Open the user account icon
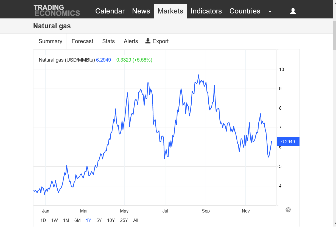Screen dimensions: 336x229 (293, 11)
